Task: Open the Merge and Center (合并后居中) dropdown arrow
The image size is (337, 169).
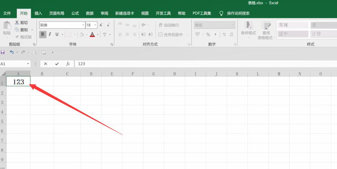Action: click(x=187, y=34)
